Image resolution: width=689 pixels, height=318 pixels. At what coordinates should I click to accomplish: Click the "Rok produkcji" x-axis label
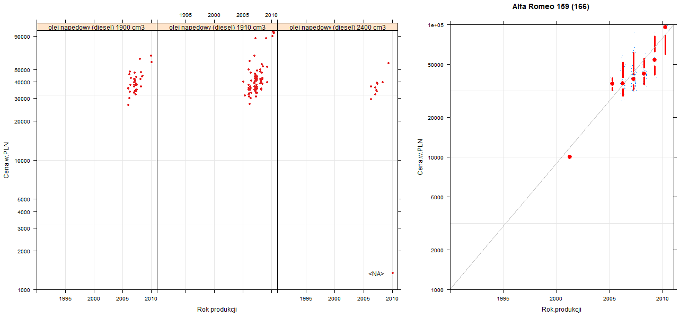(x=217, y=309)
